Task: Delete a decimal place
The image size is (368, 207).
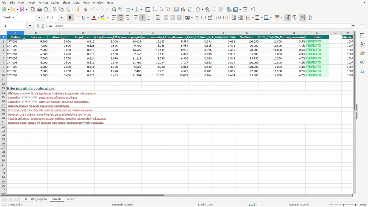Action: coord(225,18)
